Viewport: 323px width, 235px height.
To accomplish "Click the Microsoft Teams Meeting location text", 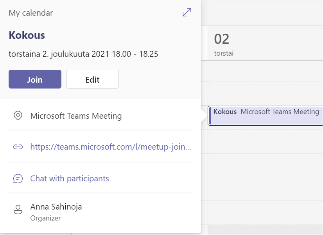I will tap(76, 116).
